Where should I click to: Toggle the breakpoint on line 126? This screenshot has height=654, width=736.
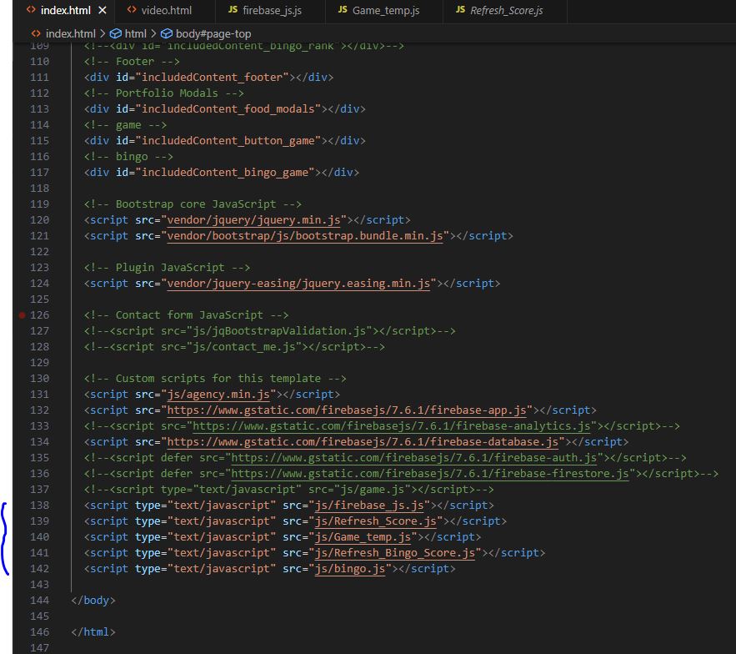click(x=22, y=315)
